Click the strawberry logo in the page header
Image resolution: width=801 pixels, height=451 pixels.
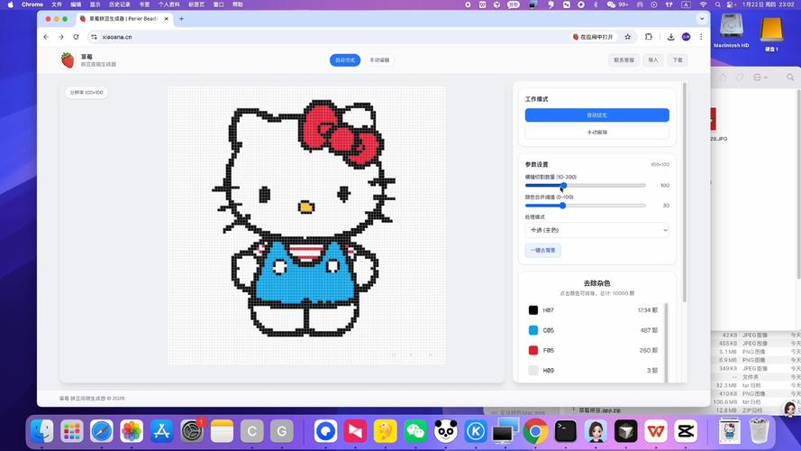point(68,60)
